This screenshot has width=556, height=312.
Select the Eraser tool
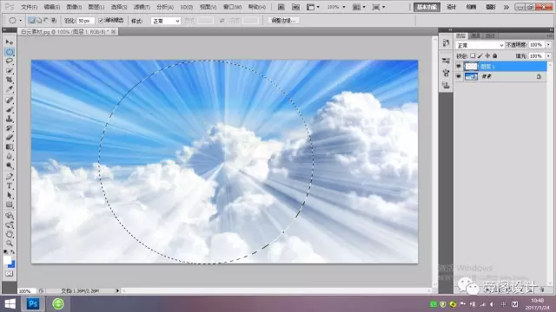[x=10, y=137]
